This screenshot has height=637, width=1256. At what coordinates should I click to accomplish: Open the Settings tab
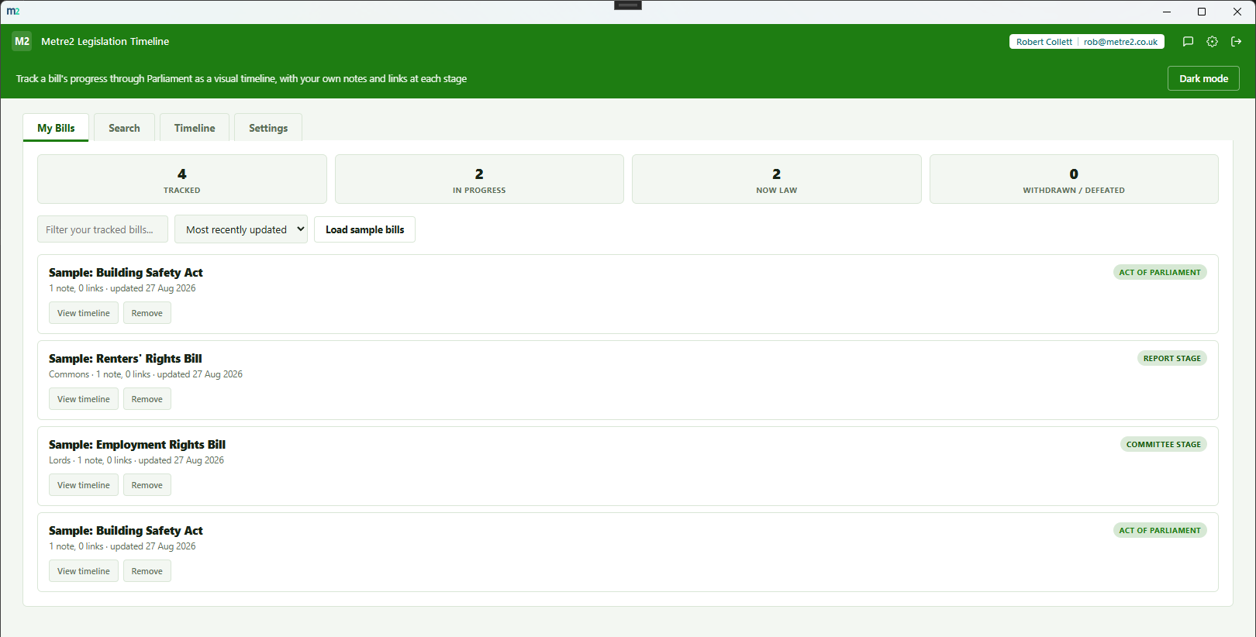pyautogui.click(x=268, y=128)
